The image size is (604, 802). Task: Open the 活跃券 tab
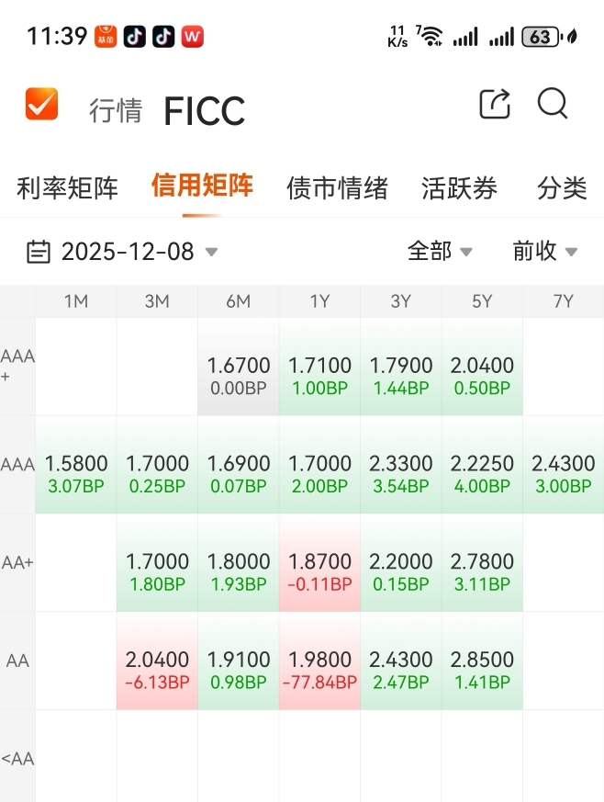point(459,187)
